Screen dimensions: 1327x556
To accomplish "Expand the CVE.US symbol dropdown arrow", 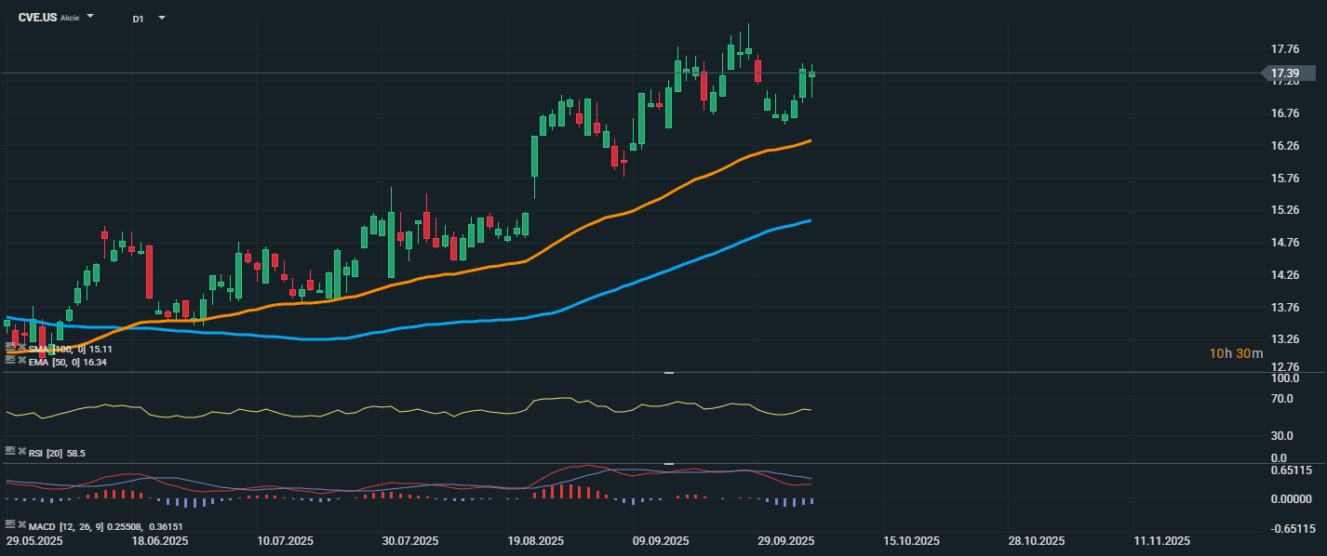I will click(x=90, y=17).
